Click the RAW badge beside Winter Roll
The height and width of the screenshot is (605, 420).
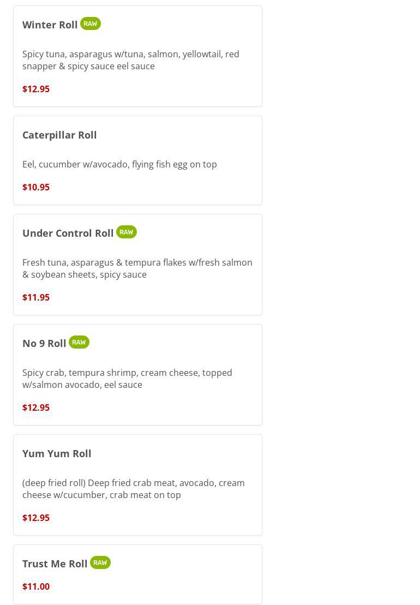[91, 23]
